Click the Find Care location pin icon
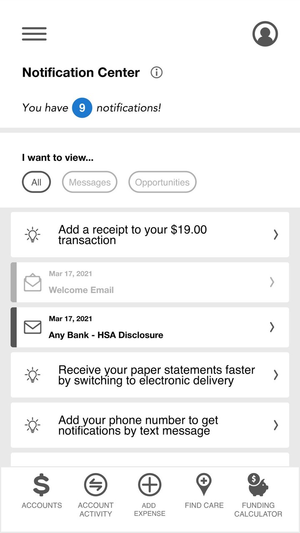The height and width of the screenshot is (533, 300). (204, 484)
